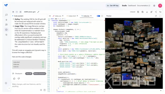Click the Get API key button
Screen dimensions: 165x94
tap(113, 6)
